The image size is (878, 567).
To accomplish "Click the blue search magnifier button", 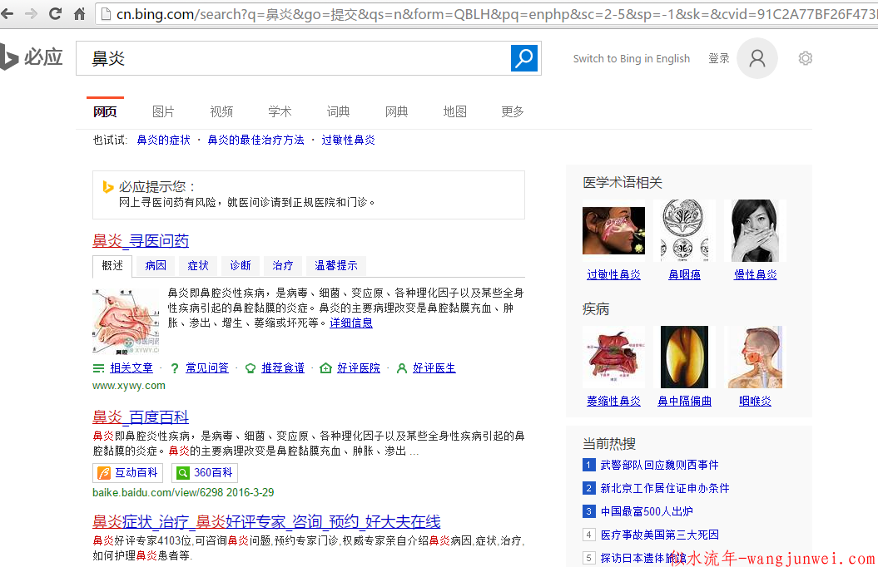I will (x=524, y=58).
